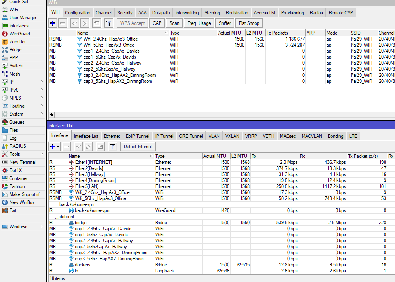Image resolution: width=395 pixels, height=282 pixels.
Task: Open the VLAN tab in Interface List
Action: (x=214, y=136)
